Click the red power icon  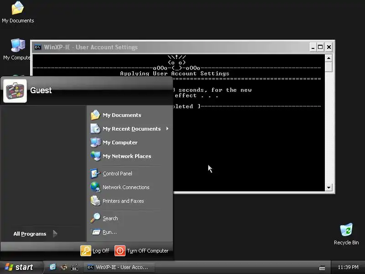pyautogui.click(x=120, y=251)
